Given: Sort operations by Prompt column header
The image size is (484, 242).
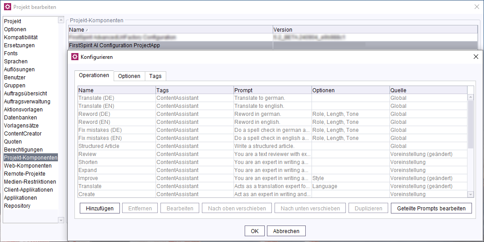Looking at the screenshot, I should (x=273, y=90).
